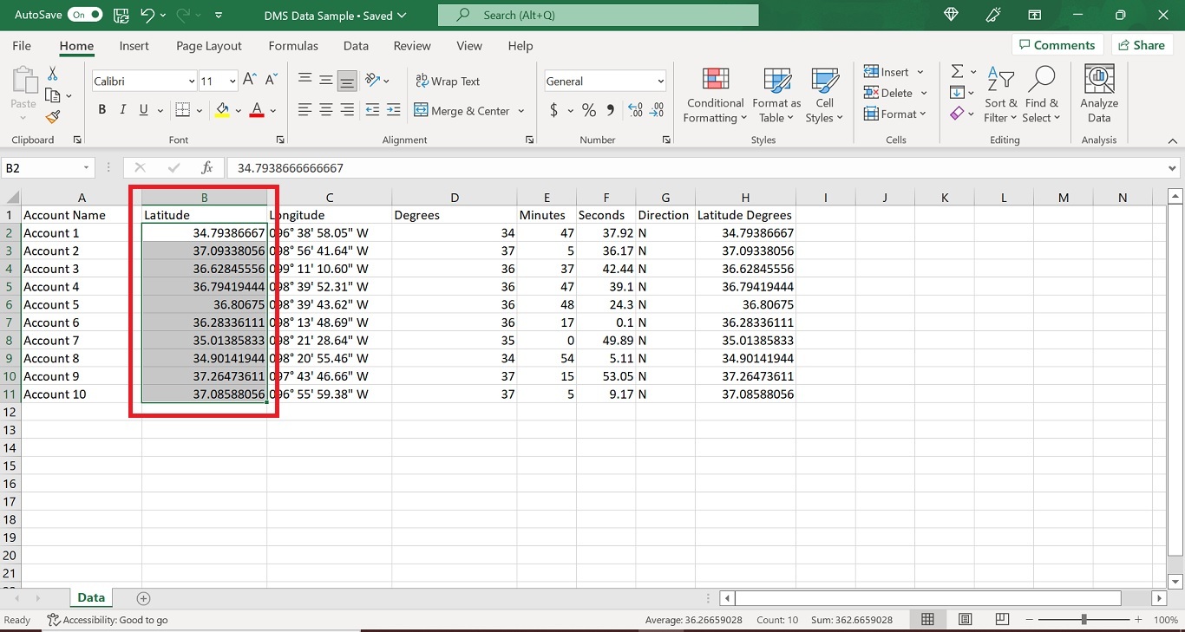Image resolution: width=1185 pixels, height=632 pixels.
Task: Click the Wrap Text icon
Action: [x=424, y=81]
